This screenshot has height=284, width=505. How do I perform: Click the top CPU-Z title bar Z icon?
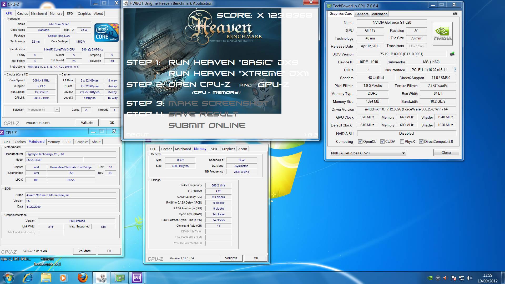pyautogui.click(x=4, y=4)
